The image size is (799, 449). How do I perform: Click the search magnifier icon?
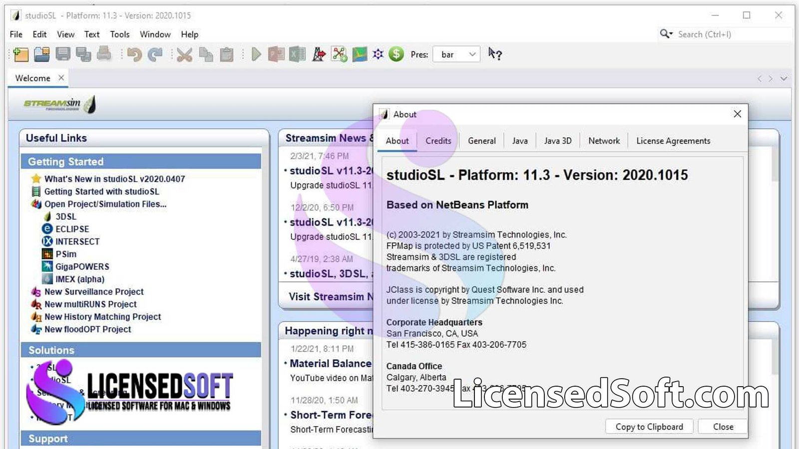[x=666, y=34]
